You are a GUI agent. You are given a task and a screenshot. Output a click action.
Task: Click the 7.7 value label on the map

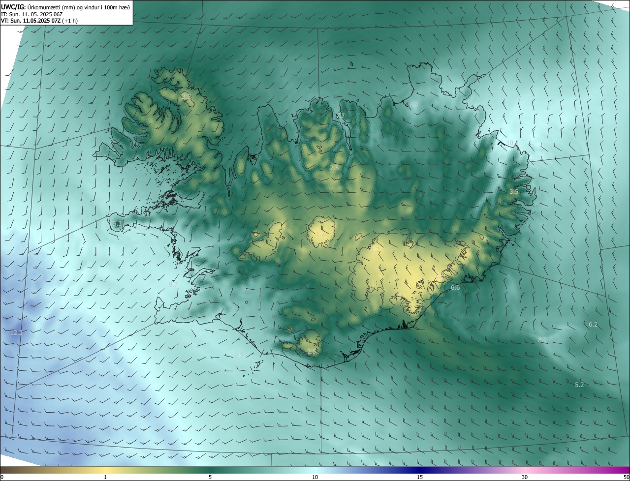click(x=341, y=116)
